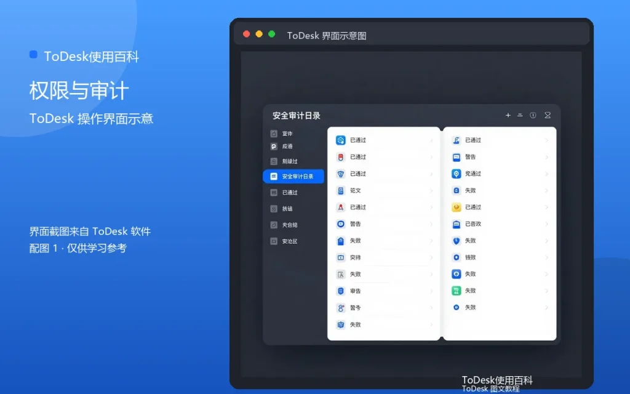Click the icon in the 审告 row
Image resolution: width=630 pixels, height=394 pixels.
341,291
